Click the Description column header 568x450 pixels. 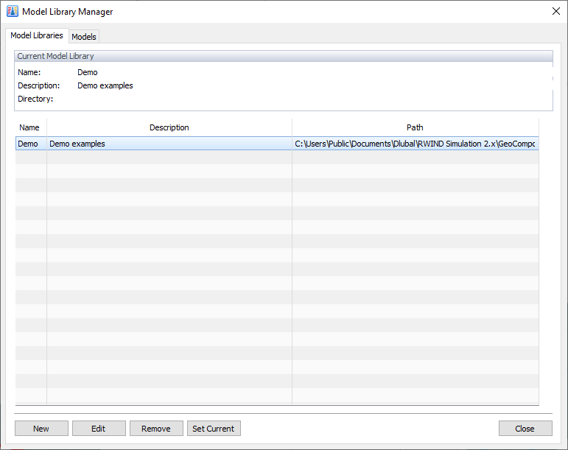pos(169,127)
